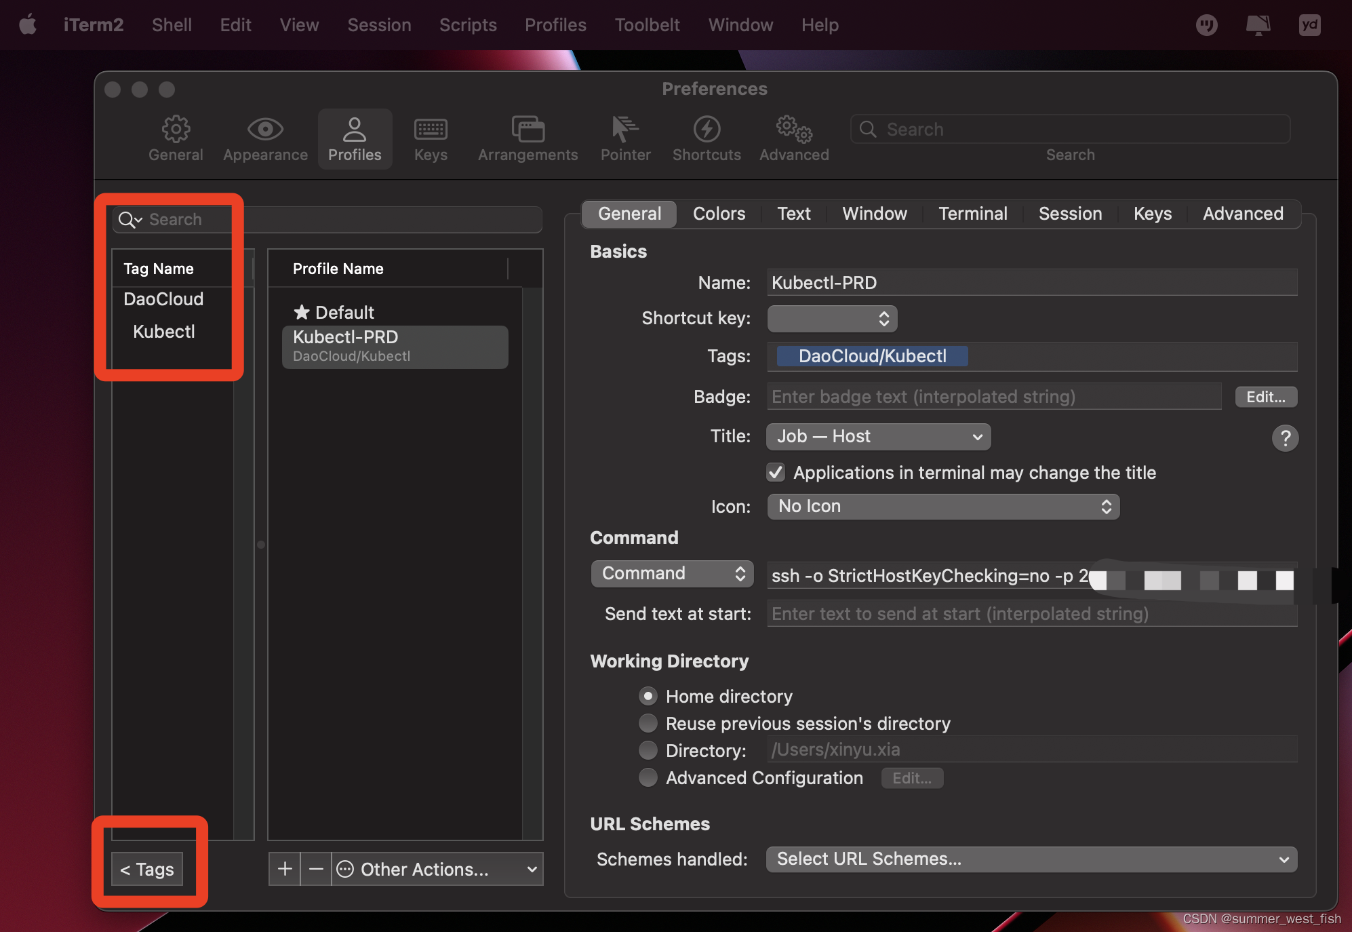Open the Advanced preferences pane

pyautogui.click(x=793, y=138)
